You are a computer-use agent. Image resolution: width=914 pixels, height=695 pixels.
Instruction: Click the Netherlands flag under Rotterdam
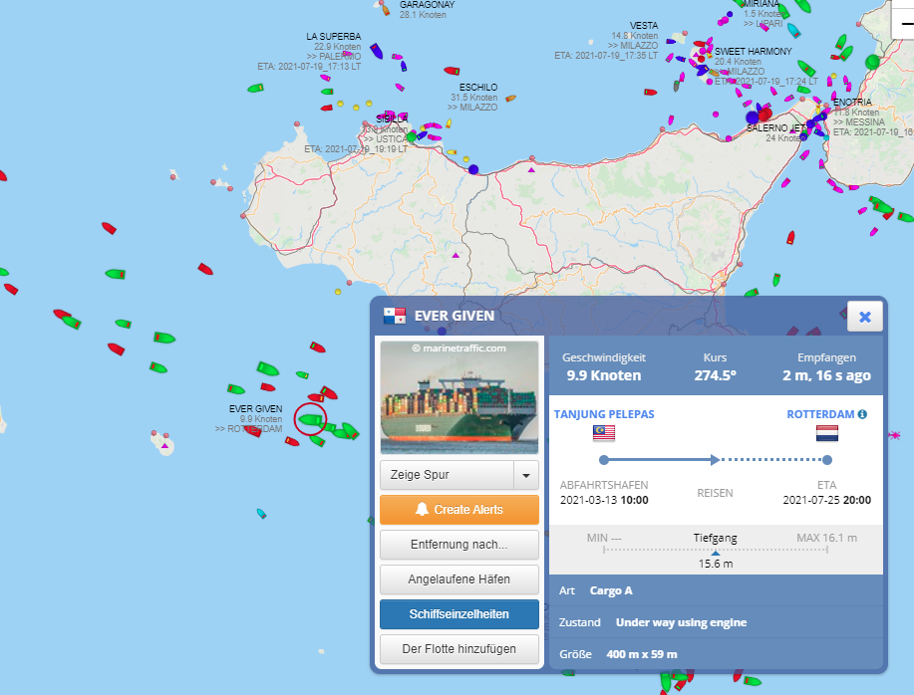827,433
